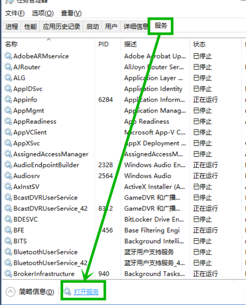Click the ActiveX Installer (A... description
The height and width of the screenshot is (305, 246).
155,187
